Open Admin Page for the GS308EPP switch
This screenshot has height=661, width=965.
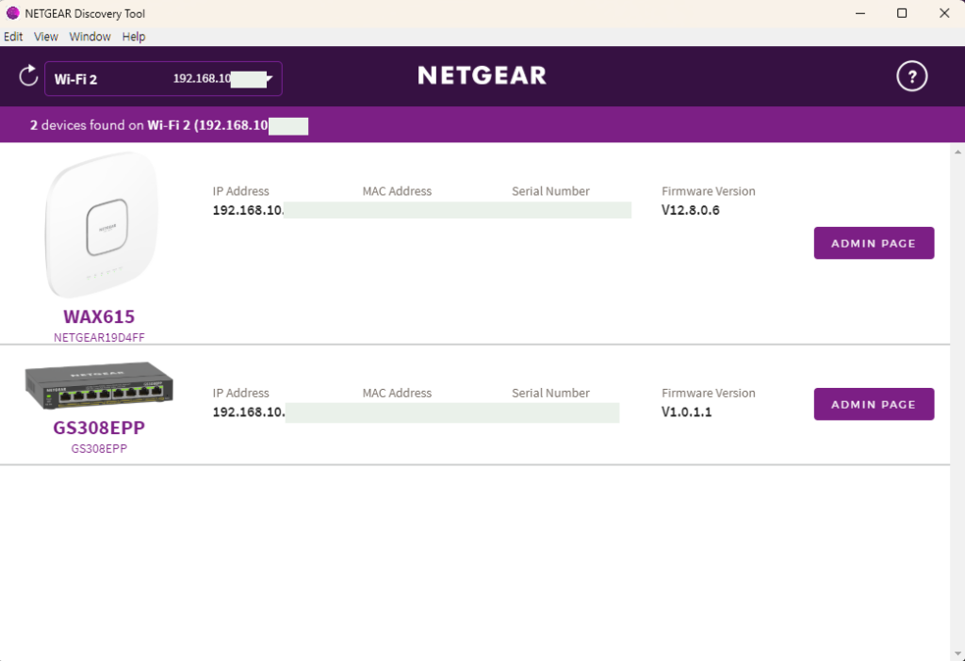[x=874, y=404]
